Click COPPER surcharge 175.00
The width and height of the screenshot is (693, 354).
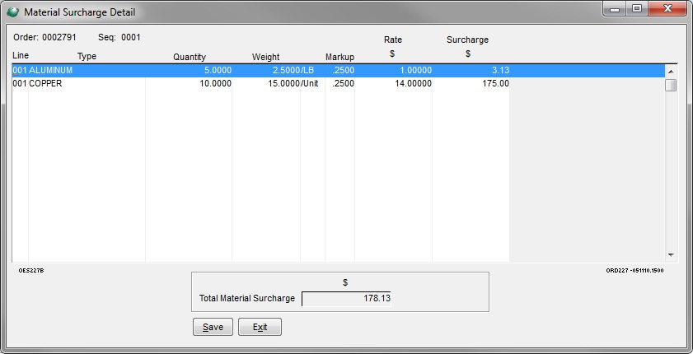coord(495,83)
